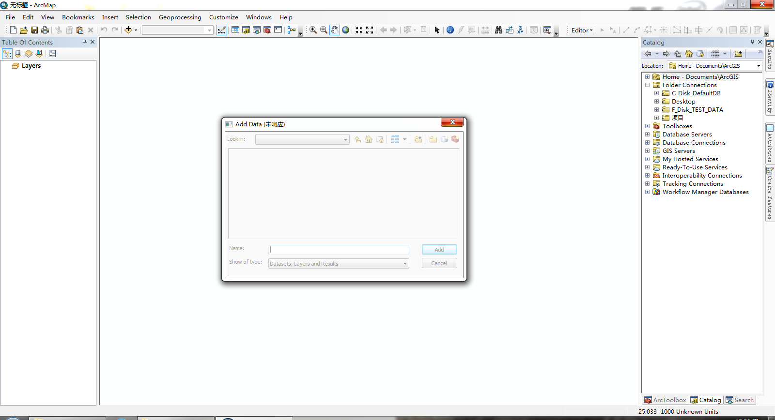This screenshot has width=775, height=420.
Task: Click Cancel in the Add Data dialog
Action: (439, 263)
